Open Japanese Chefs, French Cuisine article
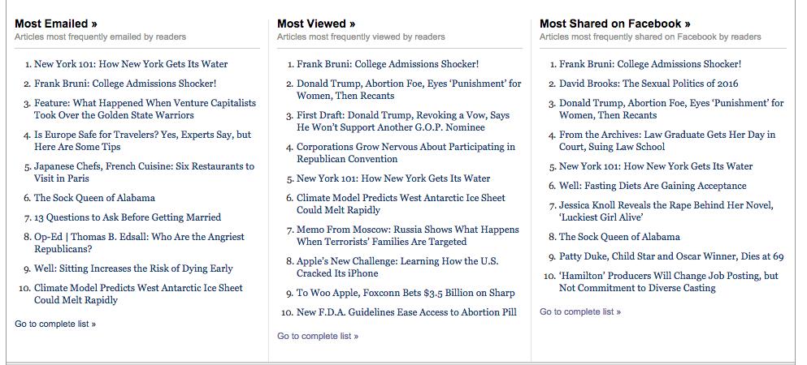807x365 pixels. (144, 173)
